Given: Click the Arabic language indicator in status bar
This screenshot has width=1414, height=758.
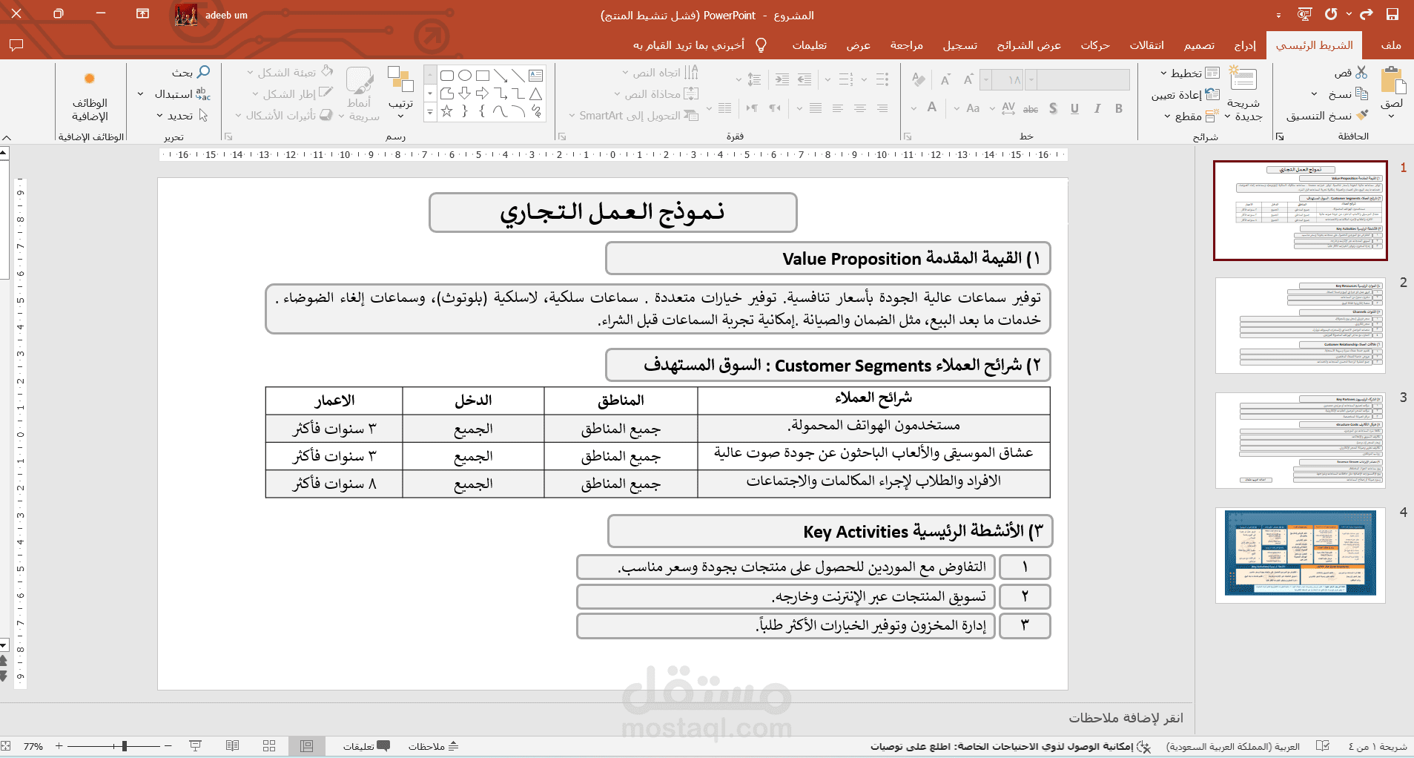Looking at the screenshot, I should 1233,746.
